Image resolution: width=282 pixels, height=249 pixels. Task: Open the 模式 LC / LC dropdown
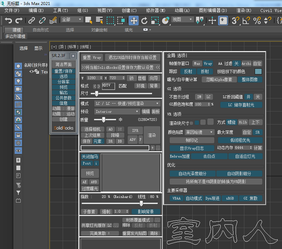tap(127, 103)
